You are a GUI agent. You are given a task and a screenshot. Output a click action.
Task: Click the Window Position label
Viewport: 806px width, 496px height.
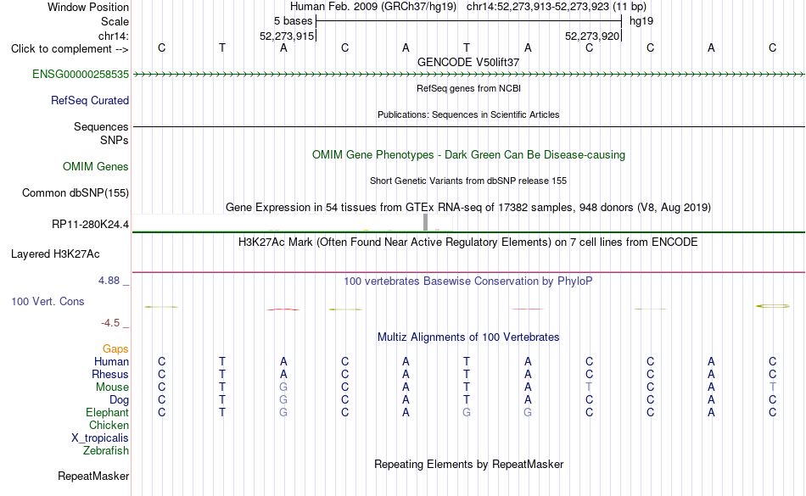point(88,7)
